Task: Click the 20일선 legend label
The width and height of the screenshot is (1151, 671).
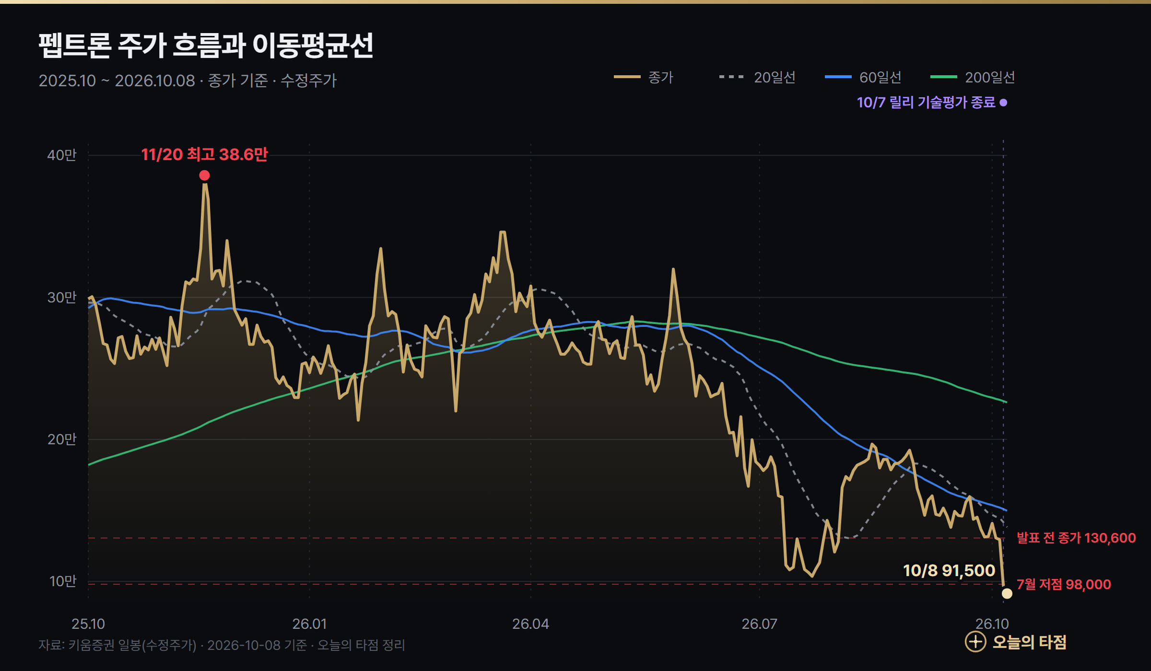Action: (x=775, y=77)
